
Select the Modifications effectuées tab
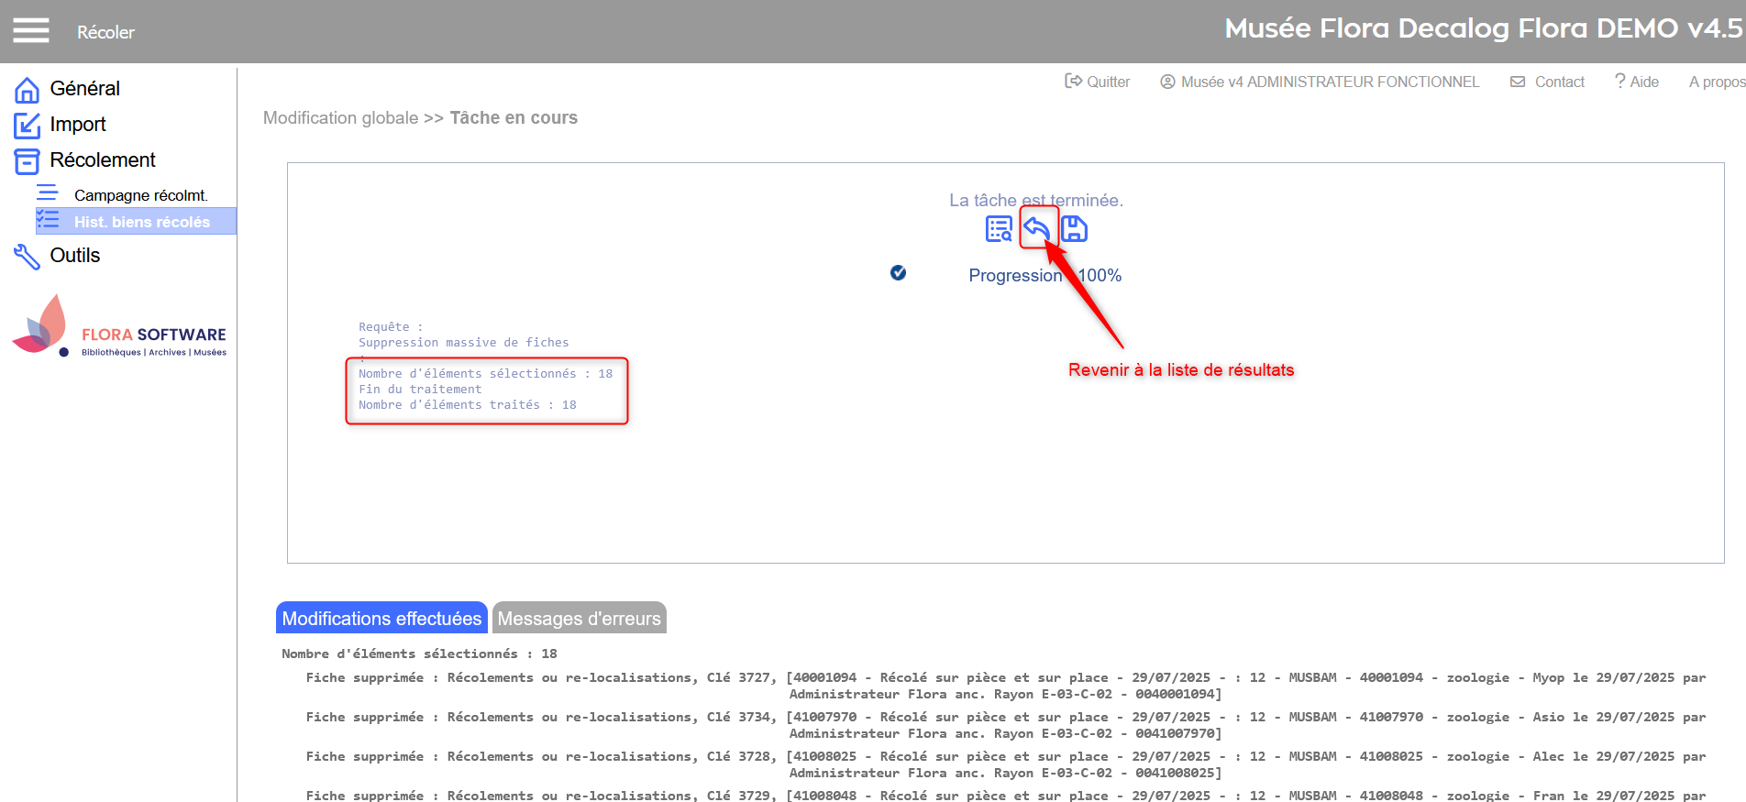pyautogui.click(x=381, y=619)
